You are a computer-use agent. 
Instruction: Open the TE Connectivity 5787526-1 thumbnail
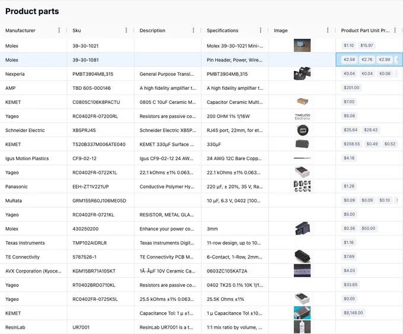[x=302, y=257]
